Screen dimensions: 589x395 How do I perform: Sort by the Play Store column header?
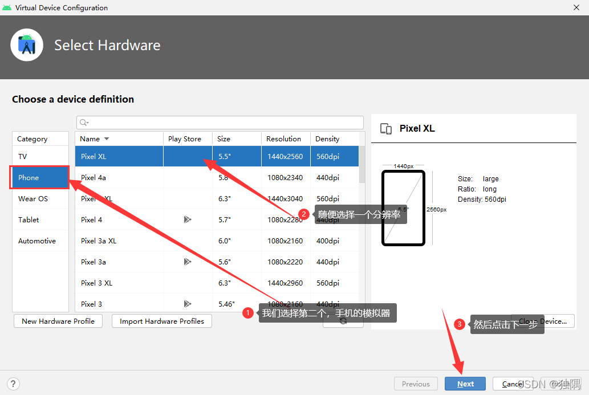(188, 139)
